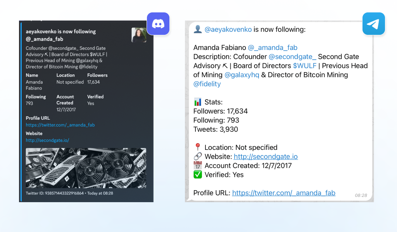Click the 08:28 timestamp in Telegram bubble
This screenshot has width=397, height=232.
pyautogui.click(x=361, y=195)
